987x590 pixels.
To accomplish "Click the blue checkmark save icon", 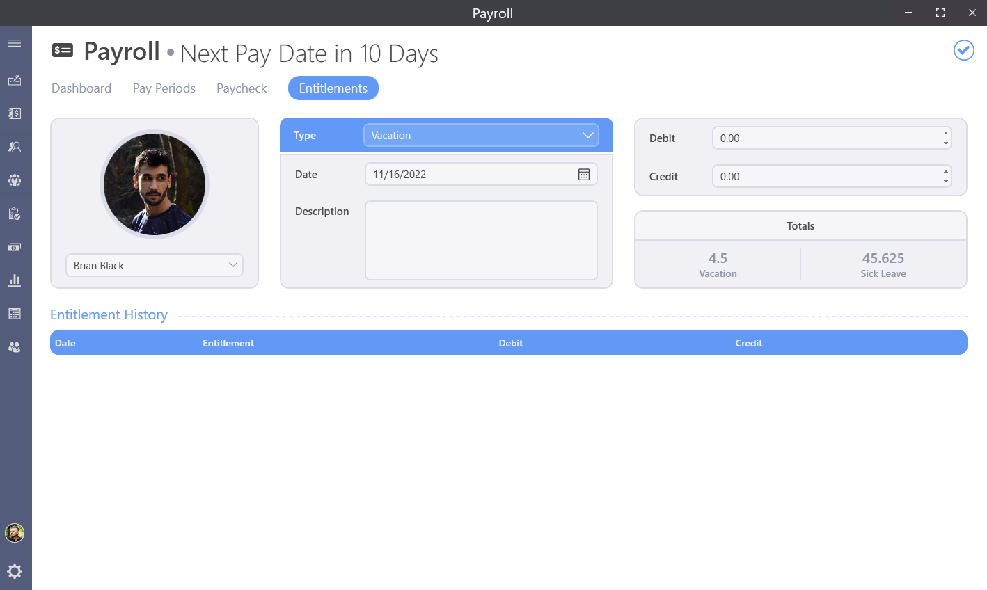I will click(963, 50).
